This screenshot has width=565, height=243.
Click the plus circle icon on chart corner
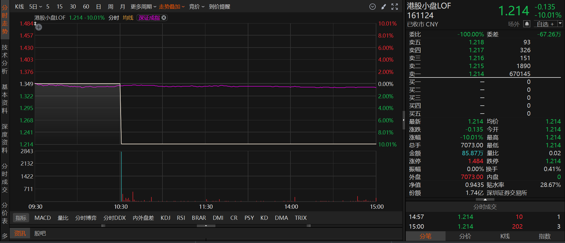(39, 27)
